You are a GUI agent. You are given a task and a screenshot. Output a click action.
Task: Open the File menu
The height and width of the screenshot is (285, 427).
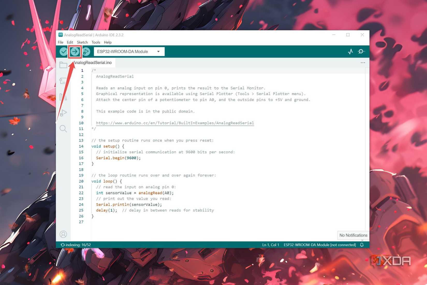[x=61, y=42]
